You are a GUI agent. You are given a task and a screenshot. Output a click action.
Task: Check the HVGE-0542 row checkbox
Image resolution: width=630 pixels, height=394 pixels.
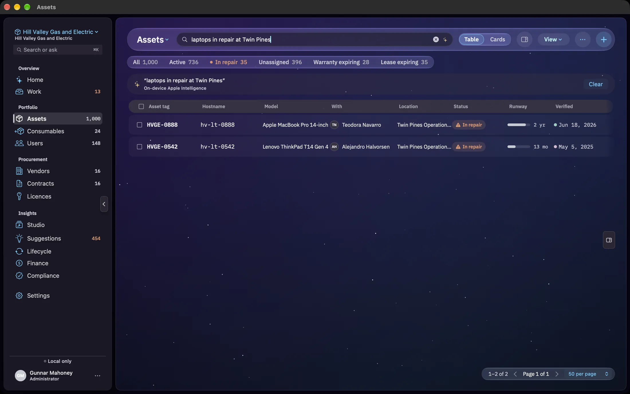coord(139,146)
